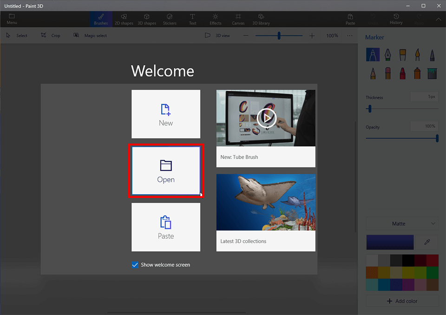The width and height of the screenshot is (446, 315).
Task: Enable 3D view
Action: pyautogui.click(x=217, y=35)
